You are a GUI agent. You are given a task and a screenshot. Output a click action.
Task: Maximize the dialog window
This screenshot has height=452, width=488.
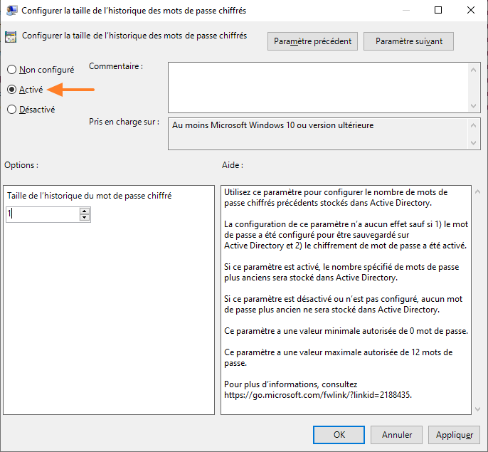(x=438, y=10)
